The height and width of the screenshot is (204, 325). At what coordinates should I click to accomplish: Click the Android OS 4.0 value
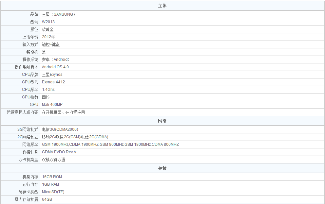pyautogui.click(x=55, y=67)
